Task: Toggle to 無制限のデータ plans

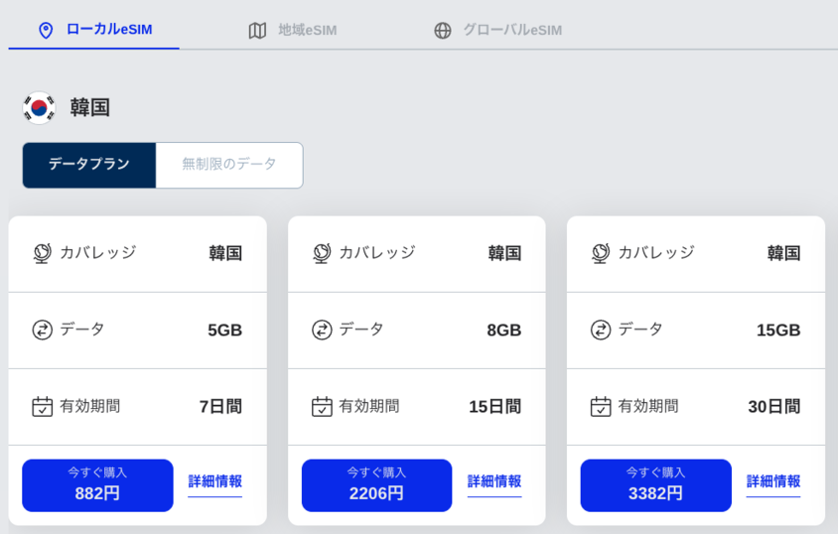Action: tap(229, 165)
